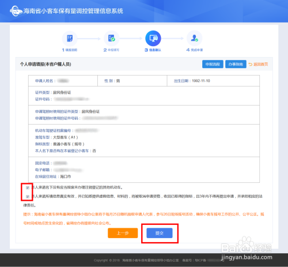Click step 4 完成申请 icon
The width and height of the screenshot is (288, 267).
coord(194,38)
